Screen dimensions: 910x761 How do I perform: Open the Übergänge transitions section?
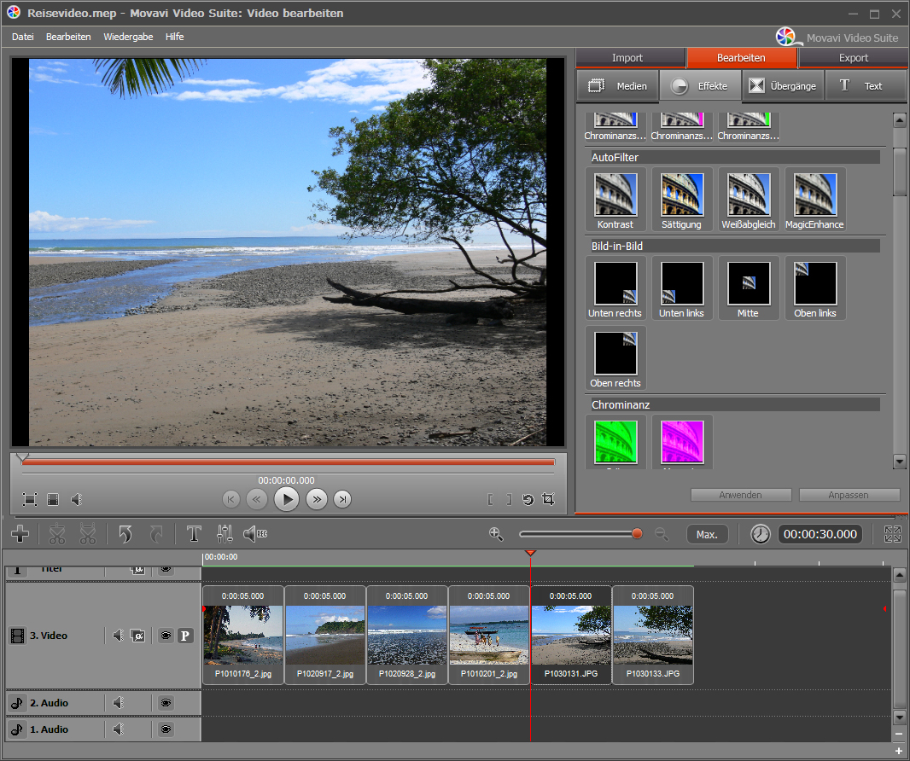783,86
